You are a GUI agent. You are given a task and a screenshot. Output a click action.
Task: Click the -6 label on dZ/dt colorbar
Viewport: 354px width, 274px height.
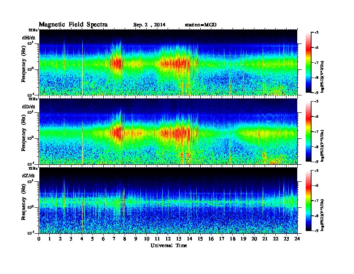[x=316, y=186]
